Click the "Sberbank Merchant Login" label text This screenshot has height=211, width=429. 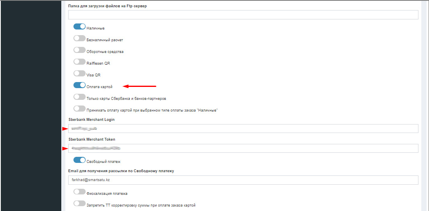91,120
